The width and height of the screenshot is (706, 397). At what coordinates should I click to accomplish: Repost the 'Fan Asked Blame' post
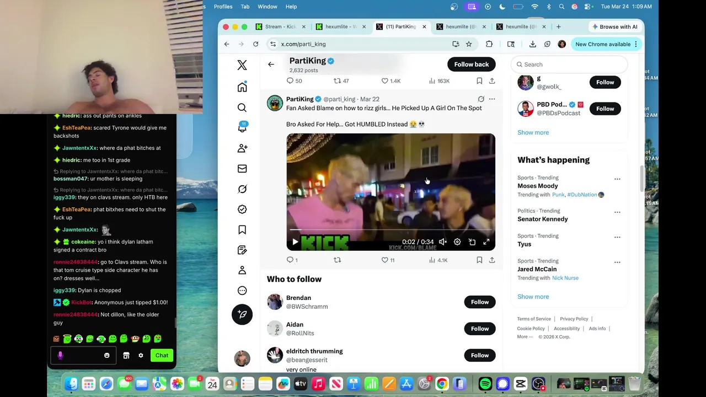pyautogui.click(x=338, y=260)
